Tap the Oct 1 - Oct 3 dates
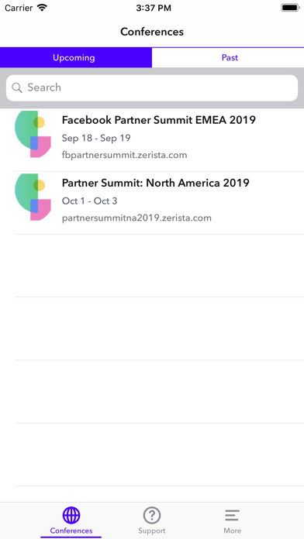The width and height of the screenshot is (304, 539). click(x=89, y=201)
